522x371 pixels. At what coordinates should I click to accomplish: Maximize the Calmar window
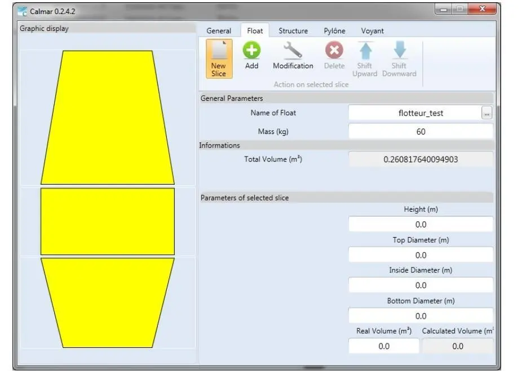[460, 10]
